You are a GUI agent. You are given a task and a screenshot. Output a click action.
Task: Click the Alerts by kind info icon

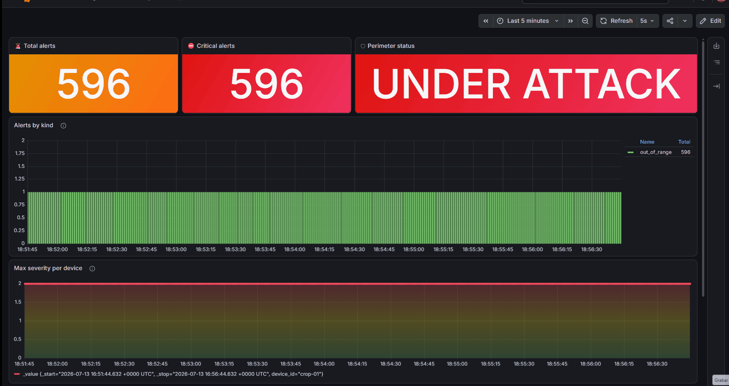(x=63, y=126)
